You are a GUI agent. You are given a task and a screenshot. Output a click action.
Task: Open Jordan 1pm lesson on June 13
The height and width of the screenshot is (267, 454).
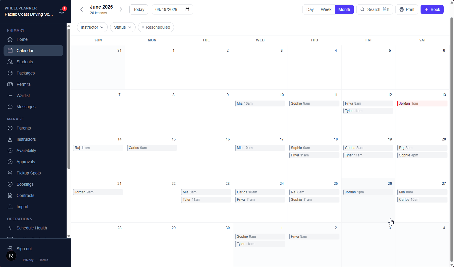[422, 103]
